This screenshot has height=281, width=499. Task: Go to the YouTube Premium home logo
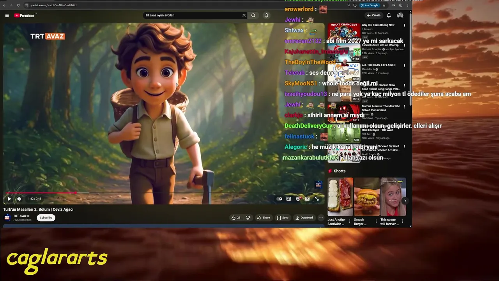(x=25, y=16)
